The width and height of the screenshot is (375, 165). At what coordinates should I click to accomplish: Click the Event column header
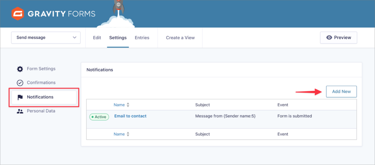tap(283, 105)
